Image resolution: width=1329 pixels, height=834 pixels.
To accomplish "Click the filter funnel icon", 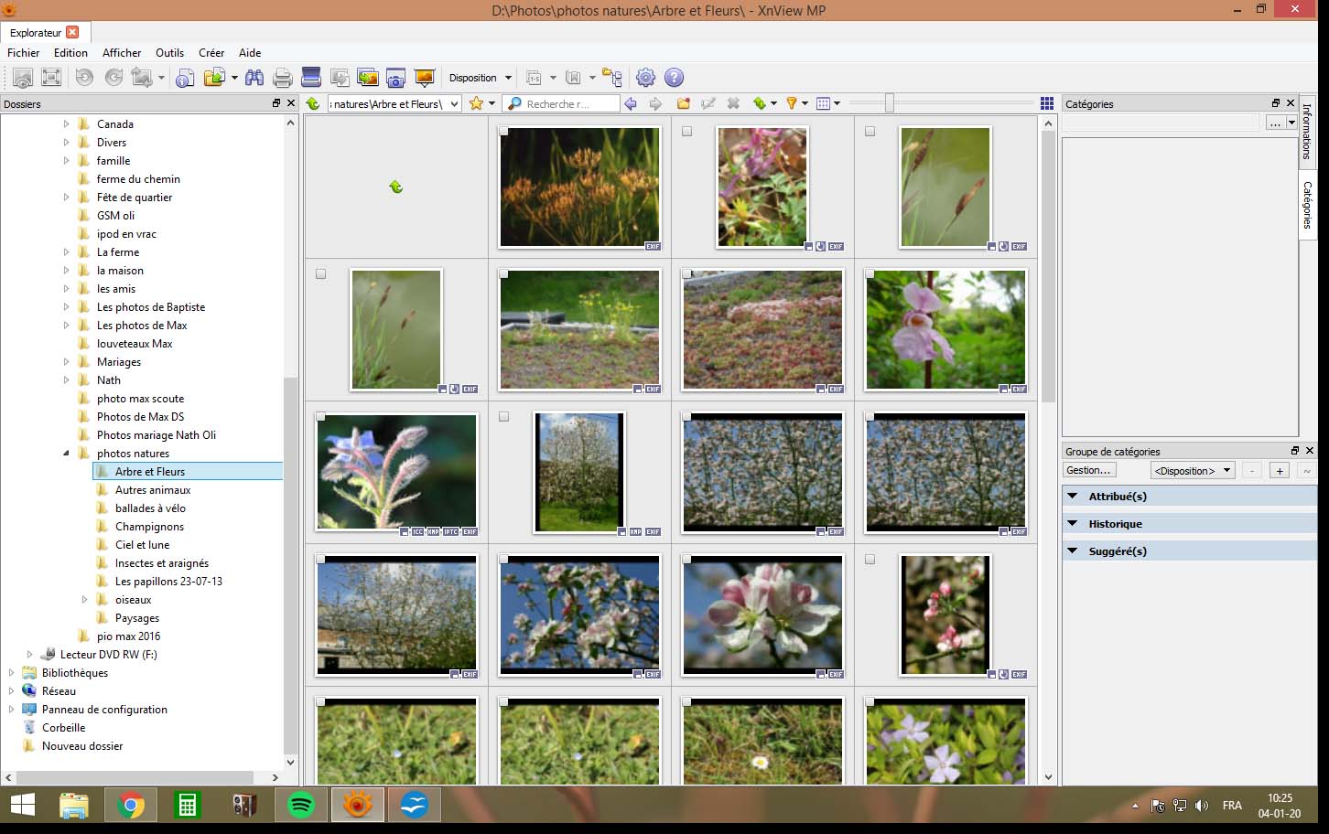I will tap(792, 103).
